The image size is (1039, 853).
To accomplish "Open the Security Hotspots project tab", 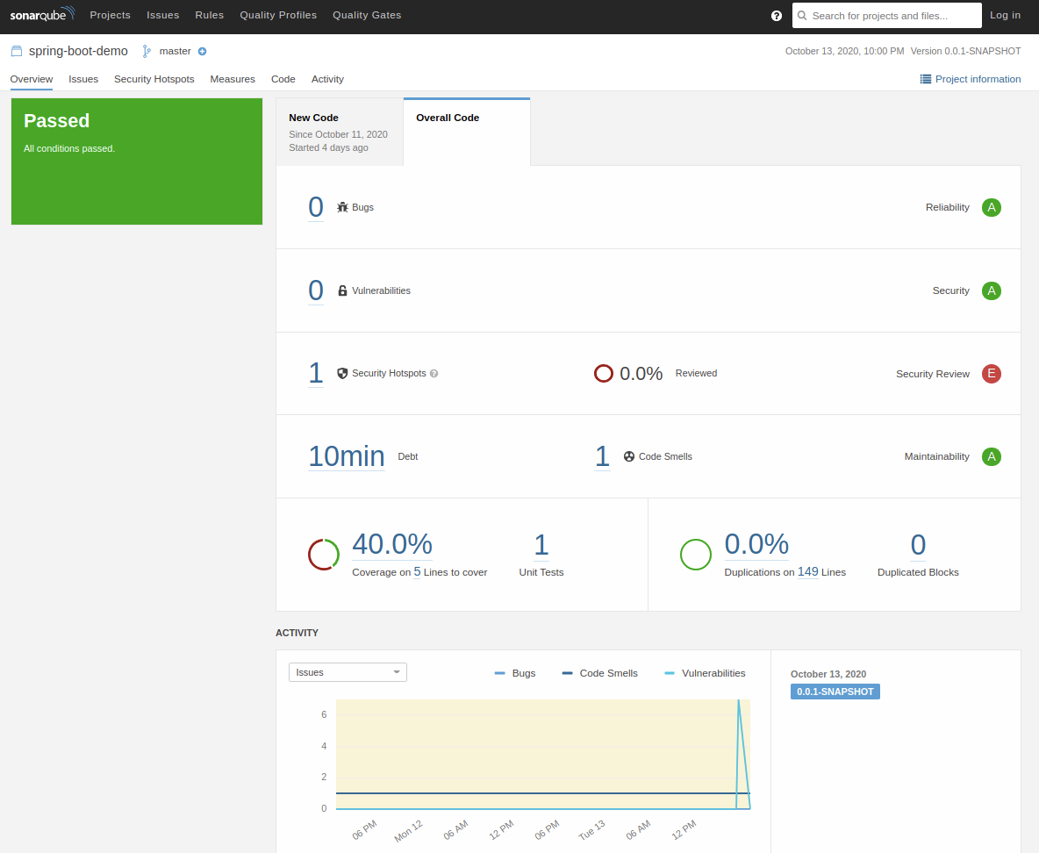I will point(154,79).
